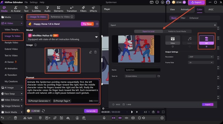Open the Resolution 240P dropdown
This screenshot has width=223, height=124.
(201, 57)
